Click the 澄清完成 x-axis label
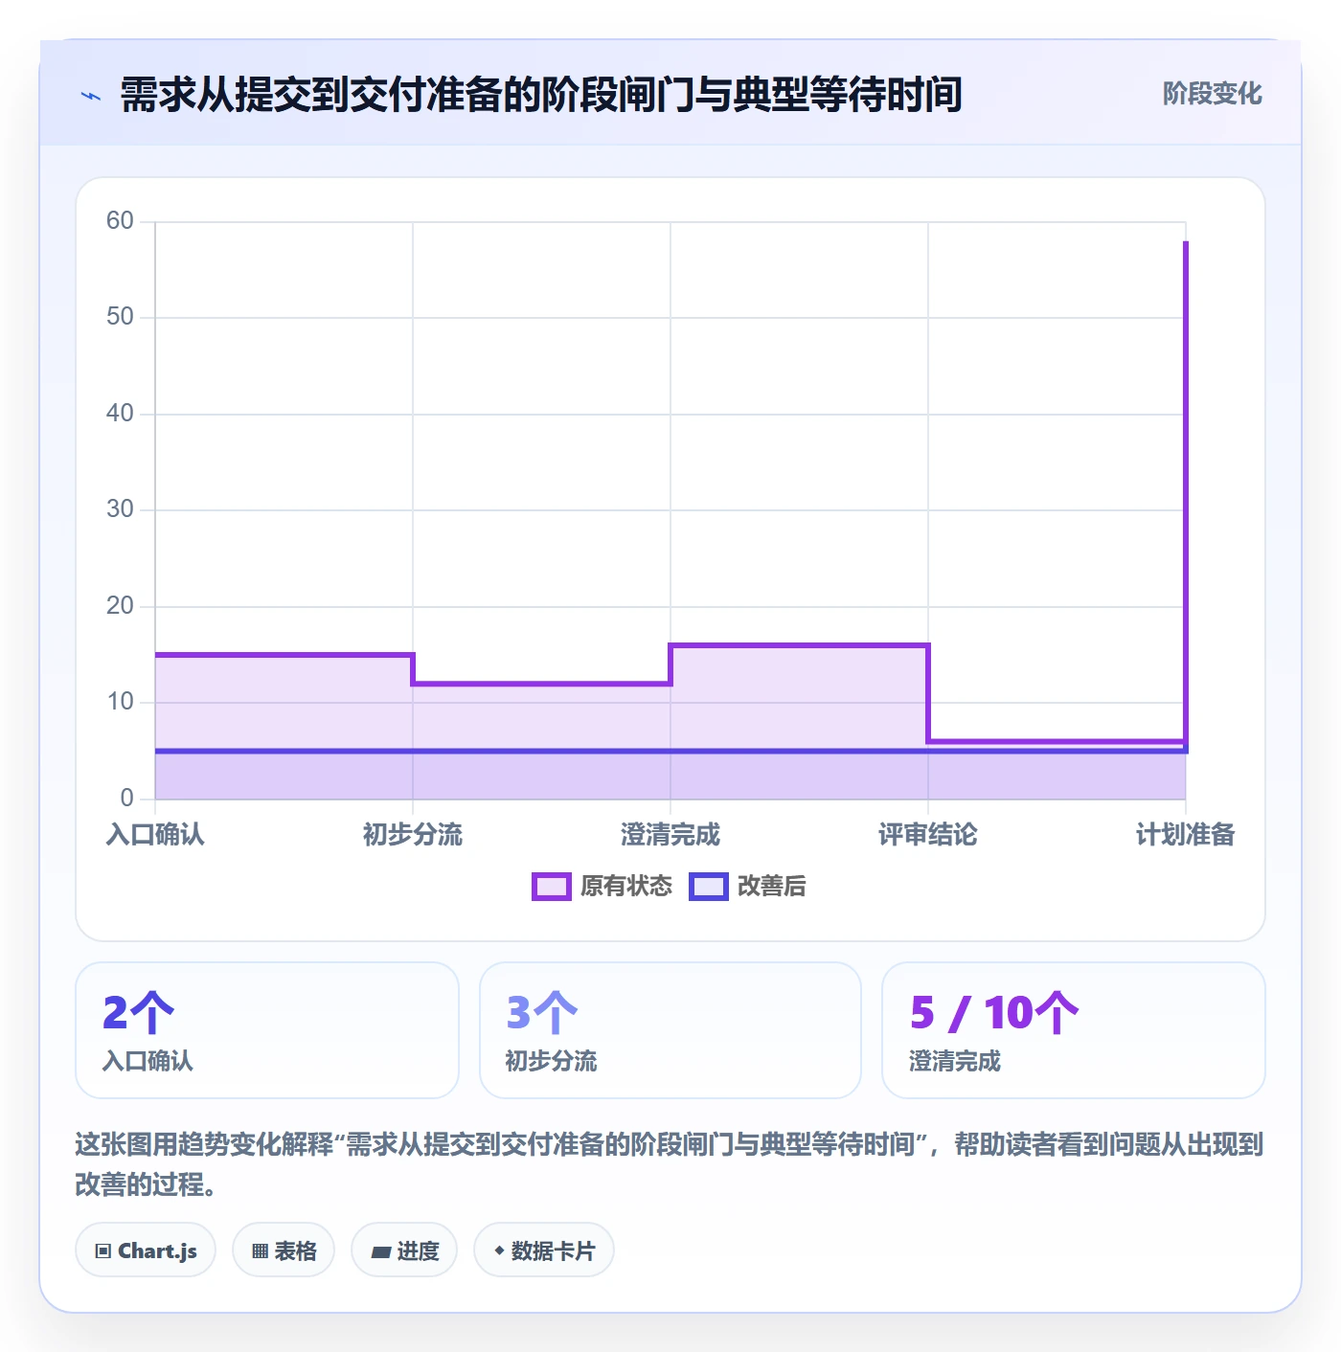This screenshot has height=1352, width=1341. point(670,835)
